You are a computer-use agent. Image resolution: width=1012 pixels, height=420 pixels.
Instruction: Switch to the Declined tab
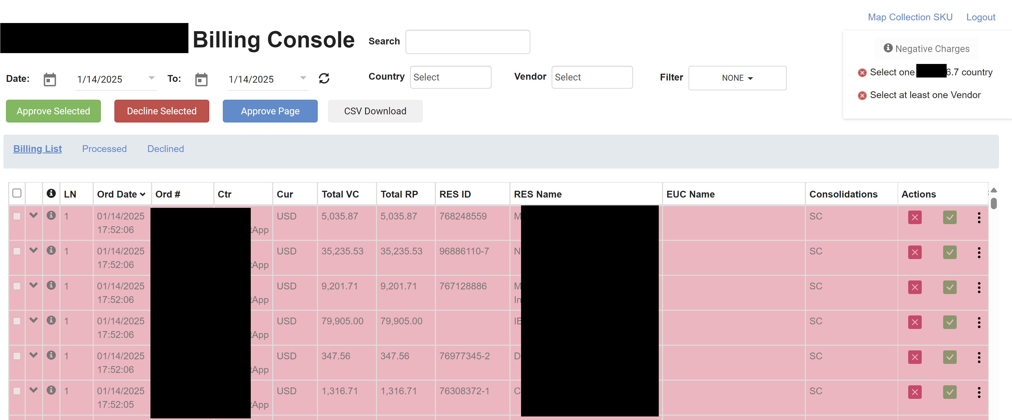coord(165,149)
